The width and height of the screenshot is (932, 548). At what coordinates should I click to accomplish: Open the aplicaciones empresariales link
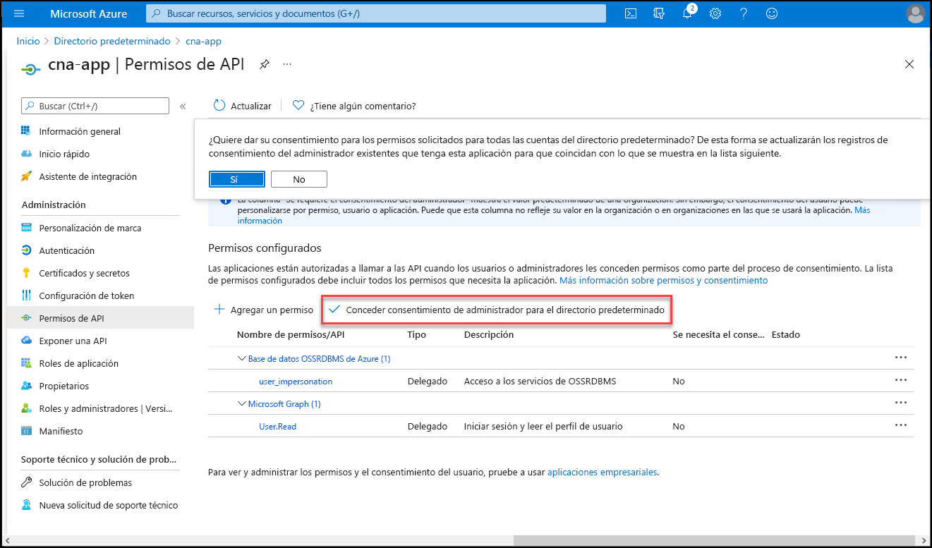click(x=603, y=472)
